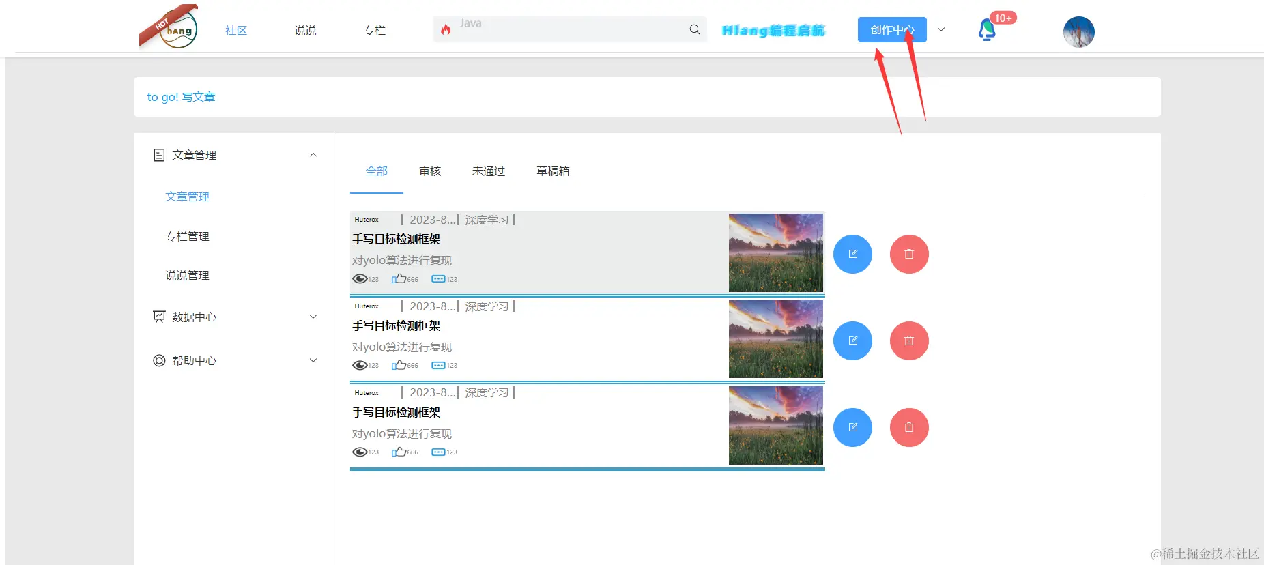The width and height of the screenshot is (1264, 565).
Task: Switch to the 全部 tab
Action: [377, 171]
